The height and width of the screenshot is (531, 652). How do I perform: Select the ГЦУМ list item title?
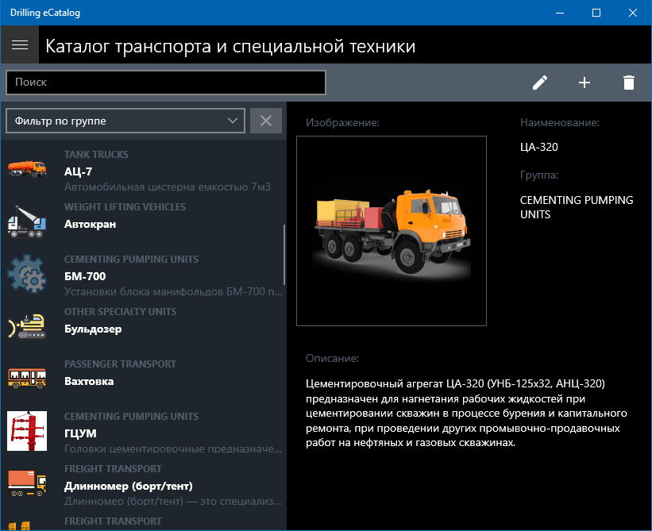pos(80,433)
